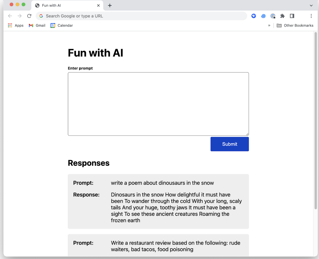Click the dinosaur poem response text
The height and width of the screenshot is (259, 319).
tap(176, 208)
